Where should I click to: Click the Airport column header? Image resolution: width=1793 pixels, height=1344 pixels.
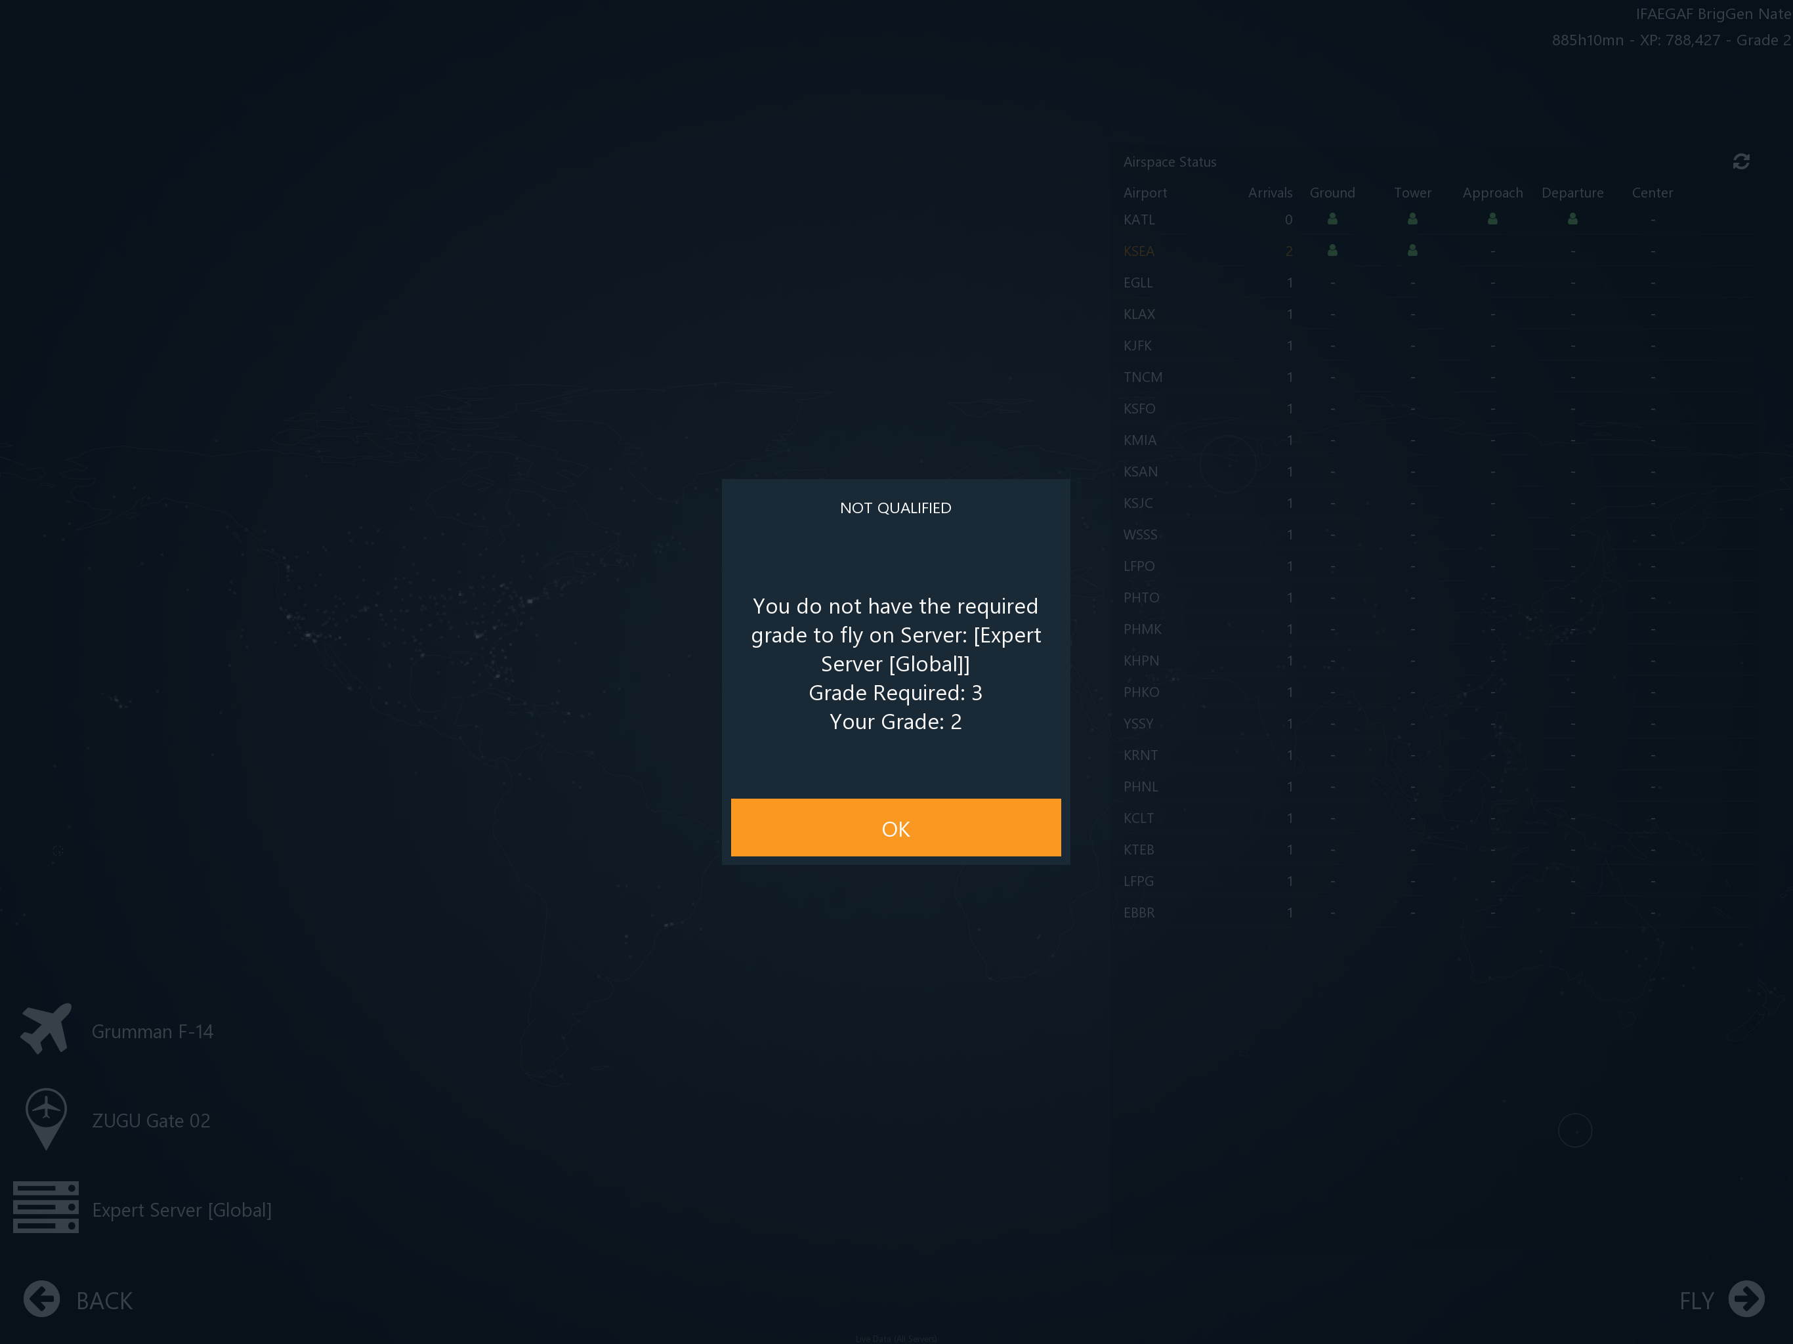coord(1145,193)
